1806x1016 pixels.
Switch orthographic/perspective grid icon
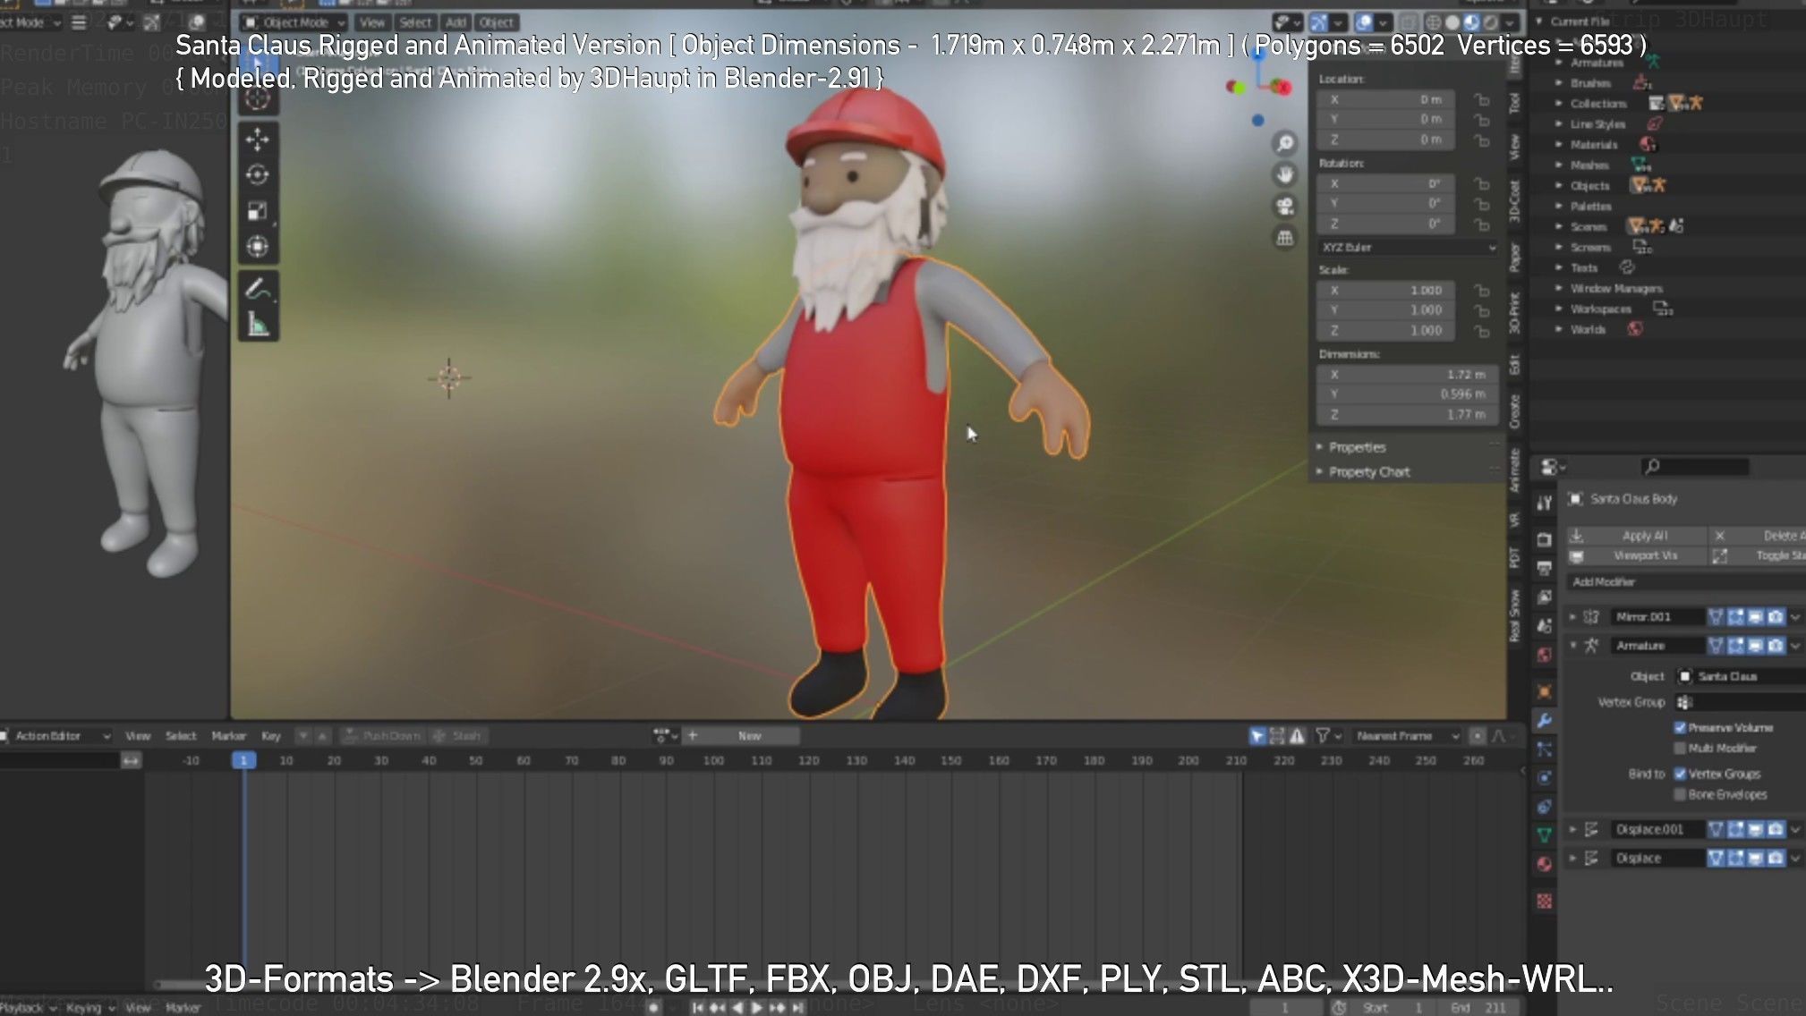(x=1285, y=238)
